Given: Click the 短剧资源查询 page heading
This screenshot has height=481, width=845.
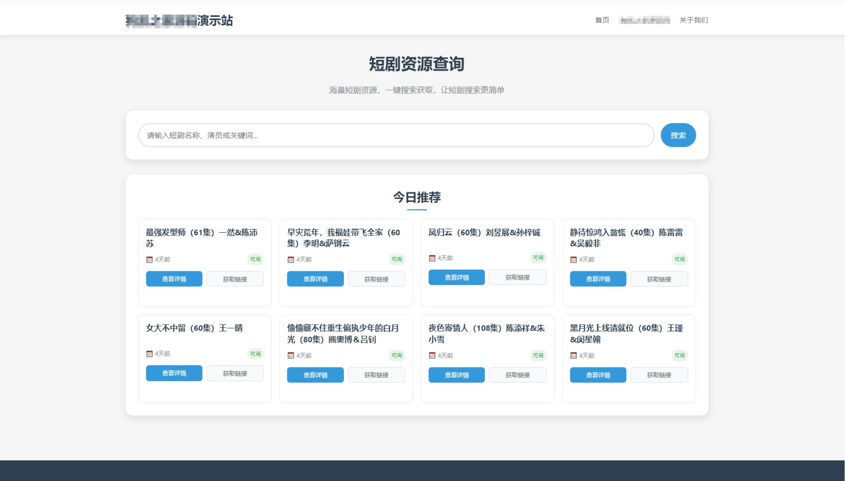Looking at the screenshot, I should [x=417, y=64].
